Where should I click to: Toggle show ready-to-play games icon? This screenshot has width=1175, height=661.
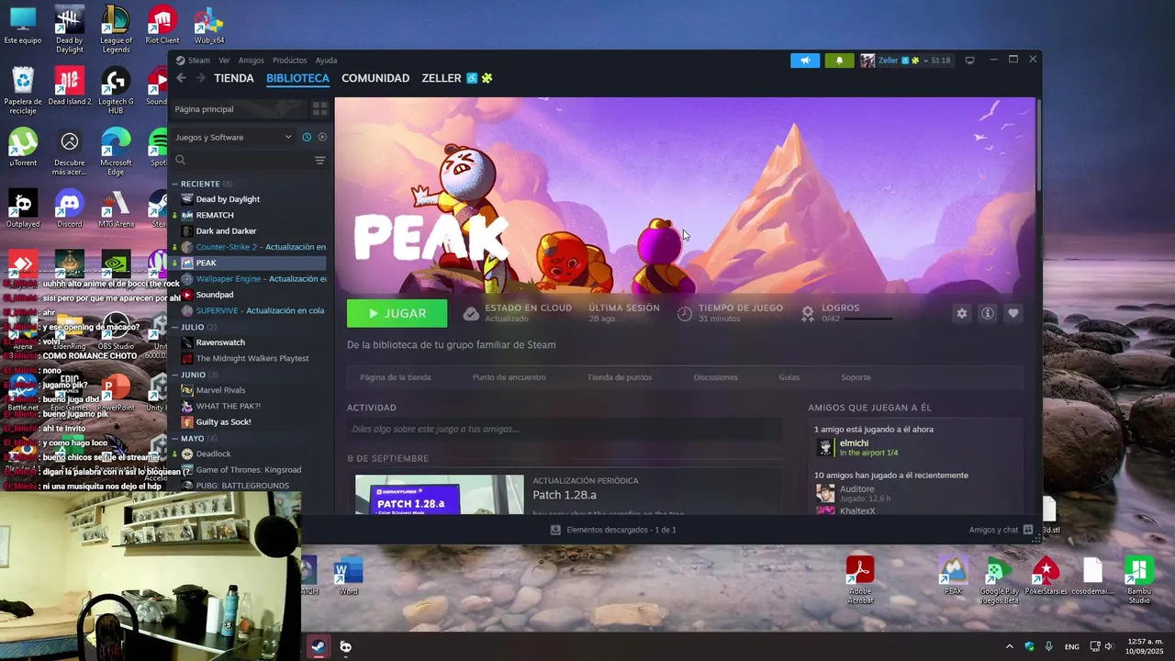coord(322,137)
